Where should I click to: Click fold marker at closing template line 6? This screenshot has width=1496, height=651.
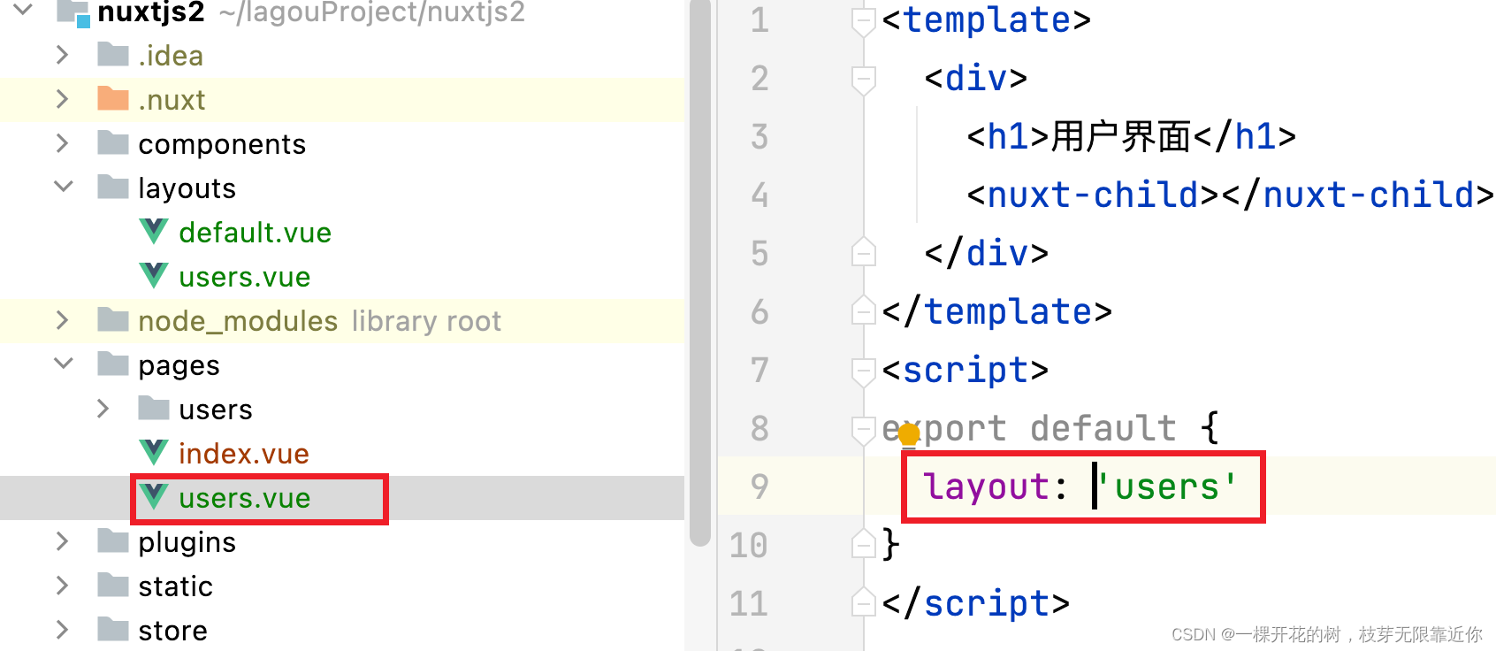point(864,311)
